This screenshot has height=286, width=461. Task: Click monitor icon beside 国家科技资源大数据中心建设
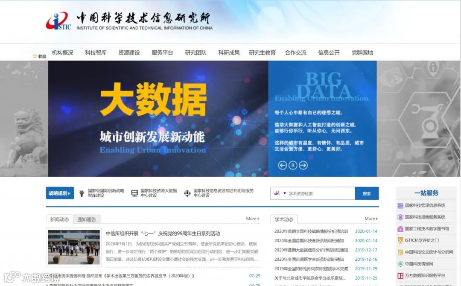(x=134, y=193)
